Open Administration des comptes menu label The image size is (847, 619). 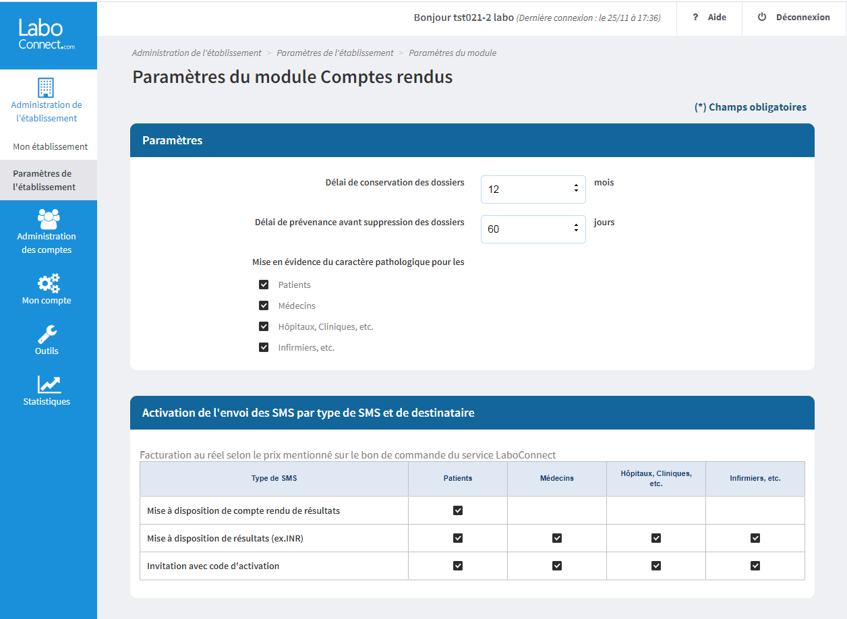[47, 243]
